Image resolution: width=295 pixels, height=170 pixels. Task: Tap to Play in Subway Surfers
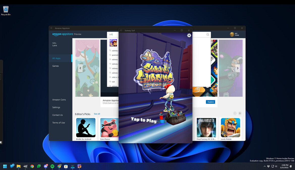[x=144, y=120]
